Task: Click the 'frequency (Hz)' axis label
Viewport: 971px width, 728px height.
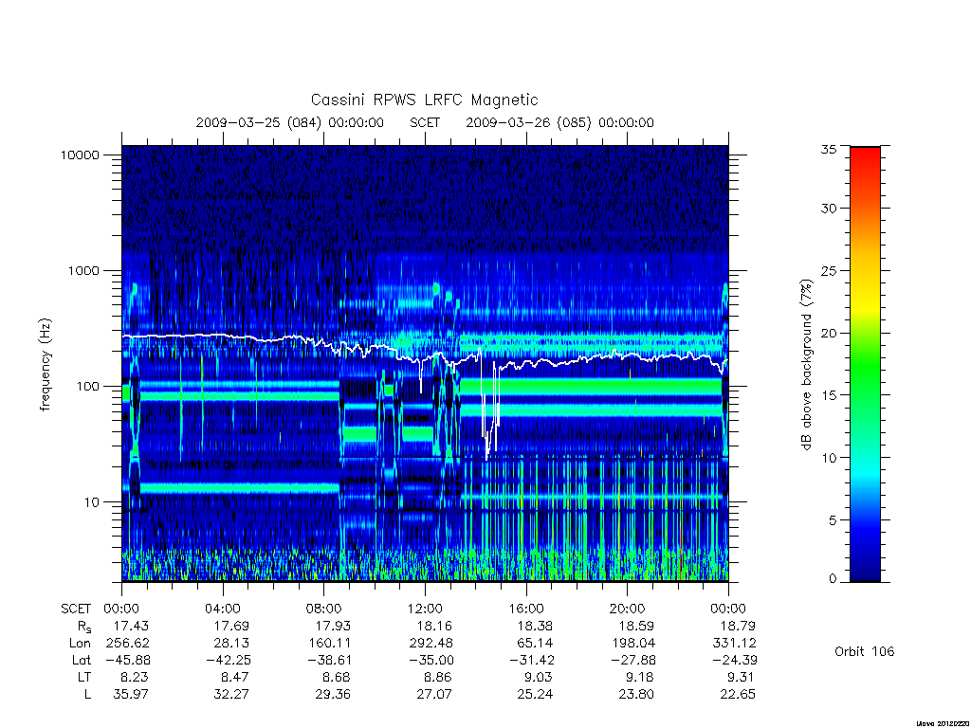Action: pyautogui.click(x=46, y=365)
